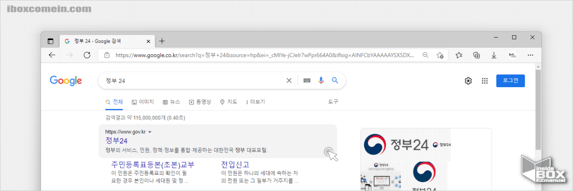Open the Collections panel

(x=476, y=55)
